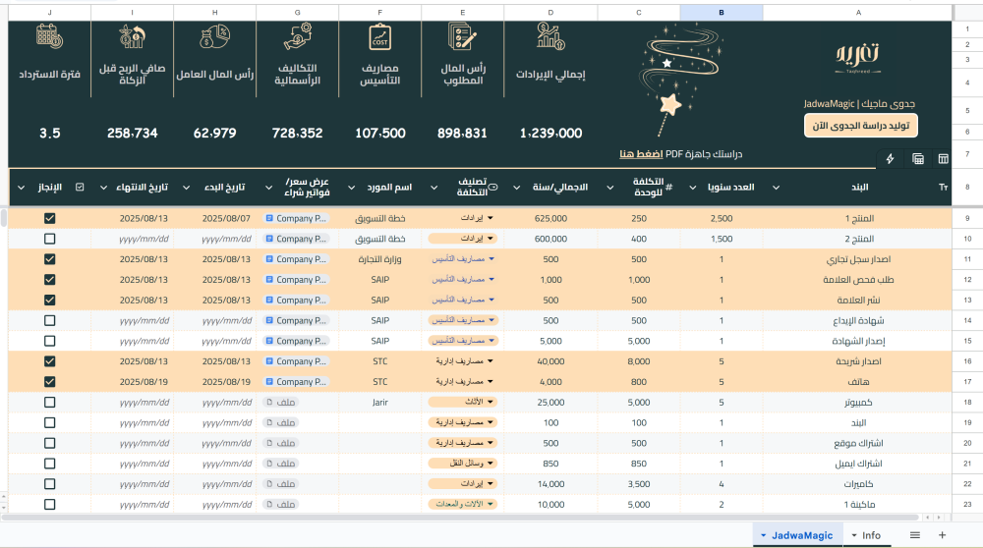Click the required capital checklist icon
The image size is (983, 548).
click(462, 37)
